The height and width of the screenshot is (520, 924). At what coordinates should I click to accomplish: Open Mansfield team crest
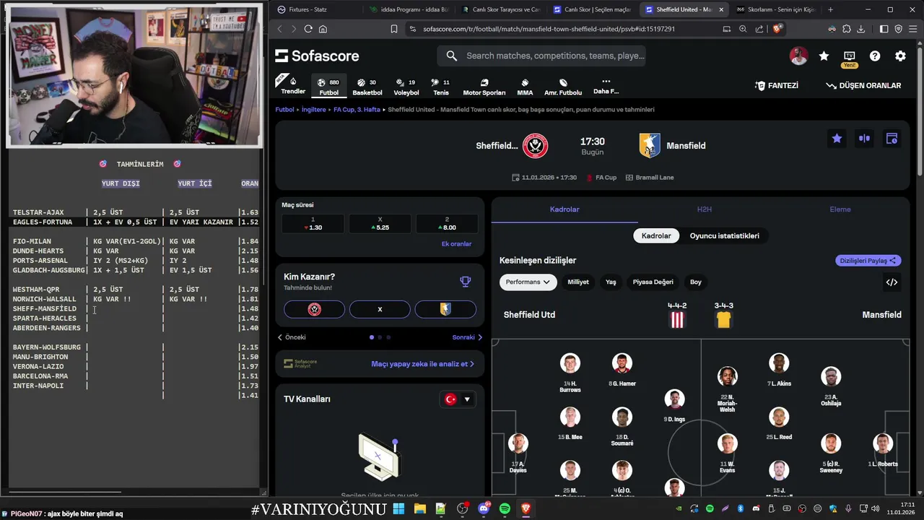click(x=650, y=146)
